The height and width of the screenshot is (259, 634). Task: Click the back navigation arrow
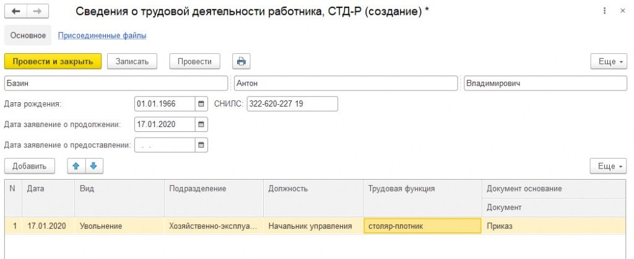[15, 12]
